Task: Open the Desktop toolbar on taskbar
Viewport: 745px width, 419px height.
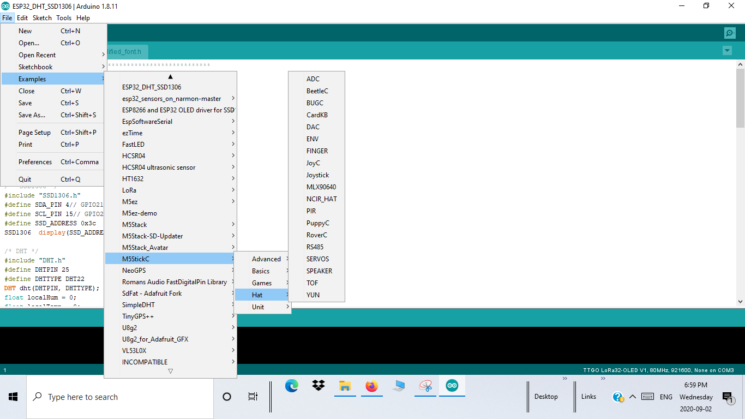Action: tap(546, 397)
